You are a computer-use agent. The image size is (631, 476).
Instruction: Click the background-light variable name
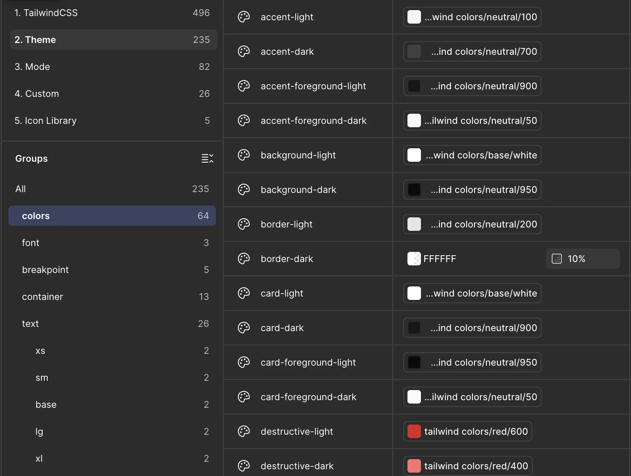[298, 155]
